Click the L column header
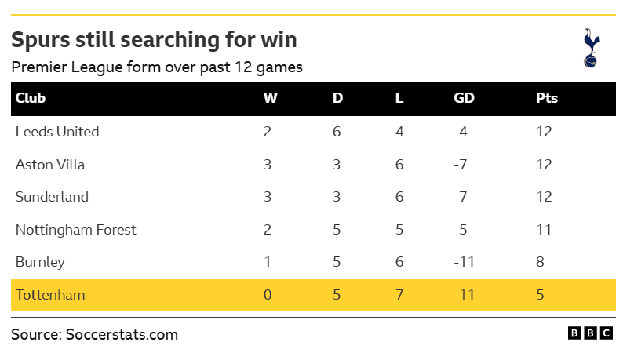 point(399,99)
